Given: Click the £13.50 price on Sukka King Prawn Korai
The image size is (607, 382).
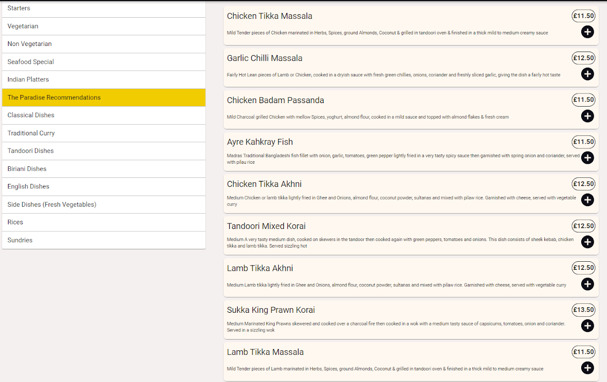Looking at the screenshot, I should (x=583, y=310).
